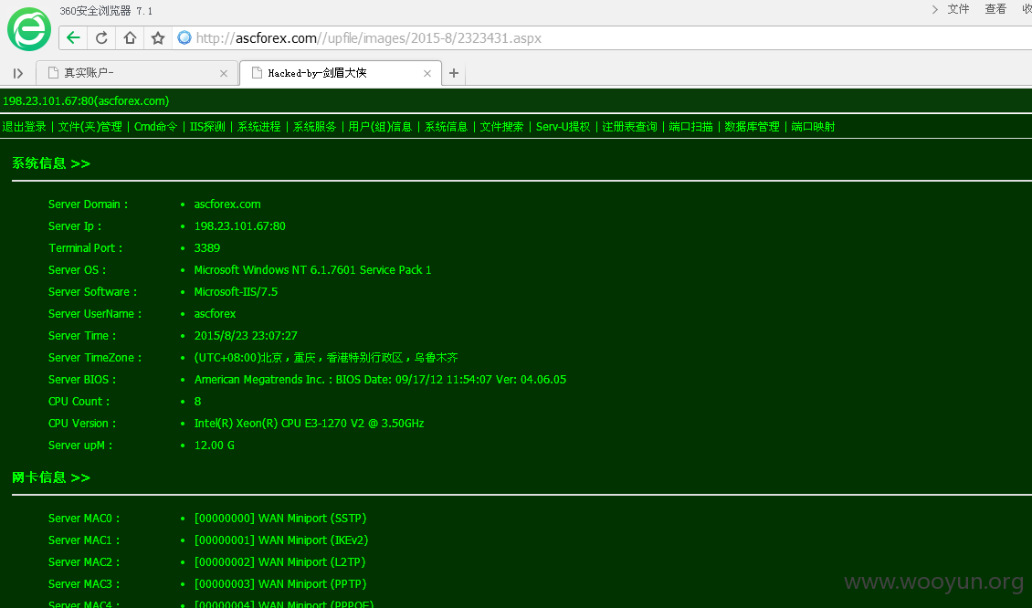
Task: Click the Server Time value 2015/8/23 23:07:27
Action: pos(246,336)
